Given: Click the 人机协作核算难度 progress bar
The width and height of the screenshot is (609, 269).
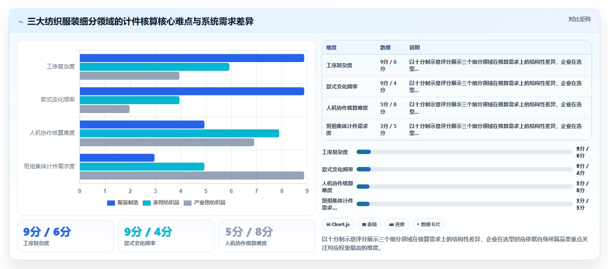Looking at the screenshot, I should click(464, 187).
